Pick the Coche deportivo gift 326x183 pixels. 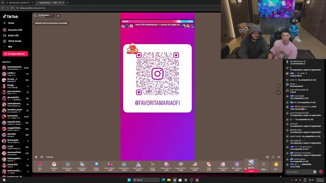click(110, 166)
